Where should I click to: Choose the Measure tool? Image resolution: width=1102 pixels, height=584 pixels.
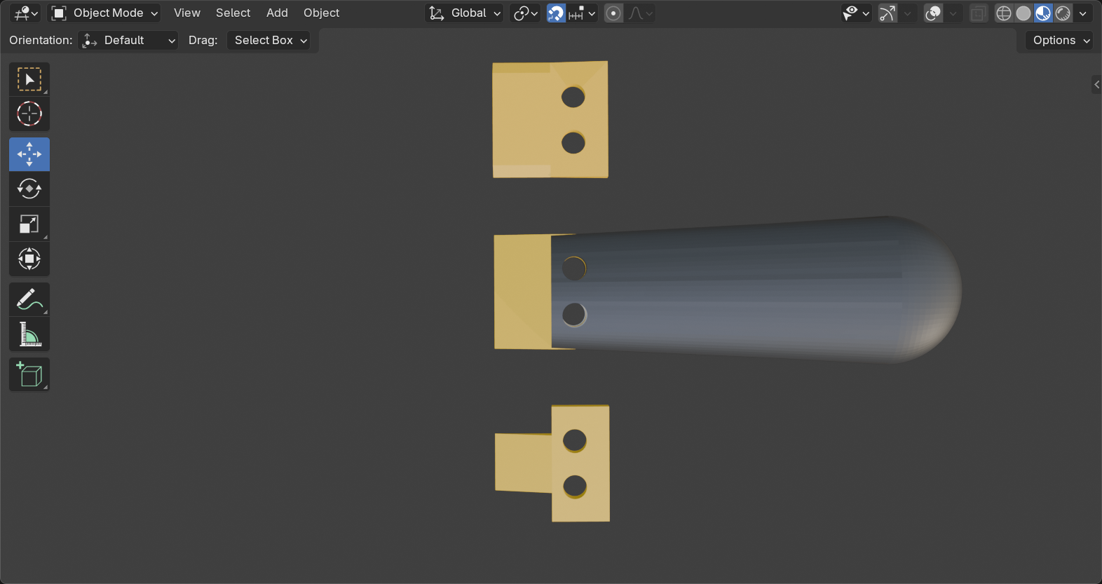tap(29, 334)
